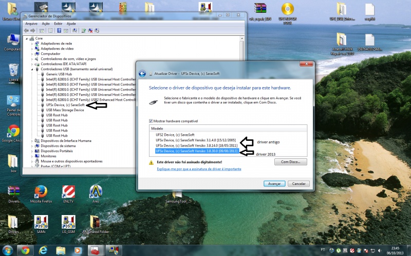Select USB Mass Storage Device

click(65, 110)
